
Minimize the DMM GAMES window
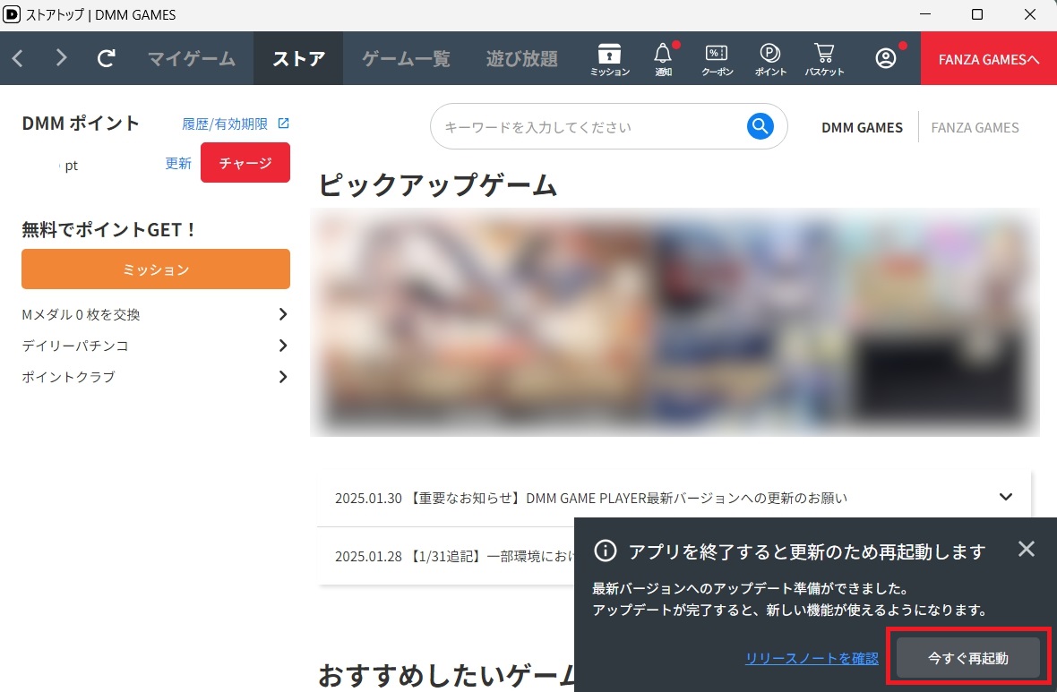coord(925,14)
